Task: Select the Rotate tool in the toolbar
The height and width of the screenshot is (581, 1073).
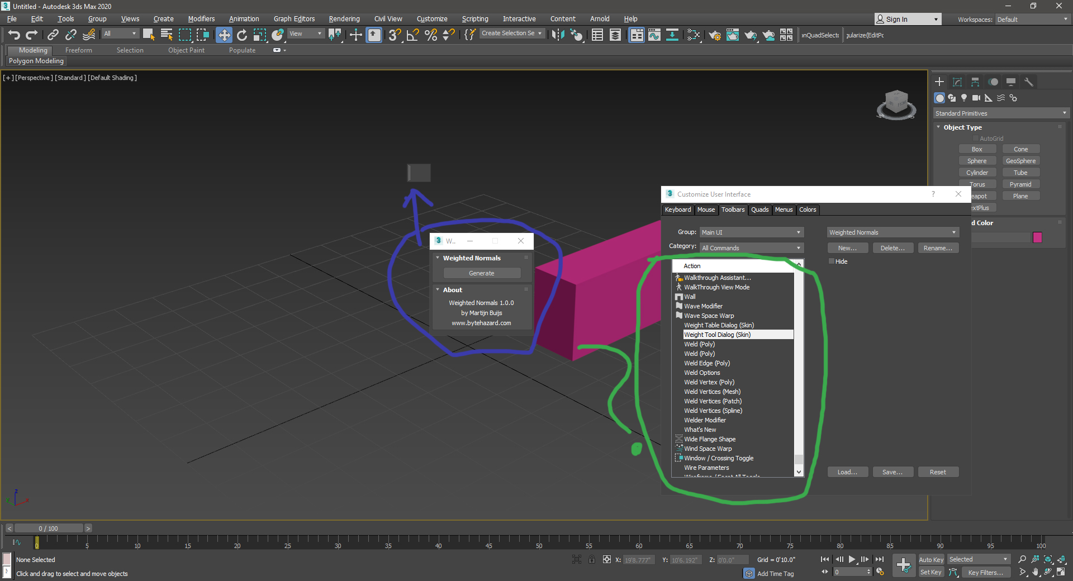Action: [x=242, y=35]
